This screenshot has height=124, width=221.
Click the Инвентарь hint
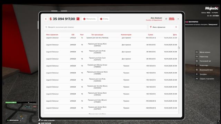coord(202,65)
